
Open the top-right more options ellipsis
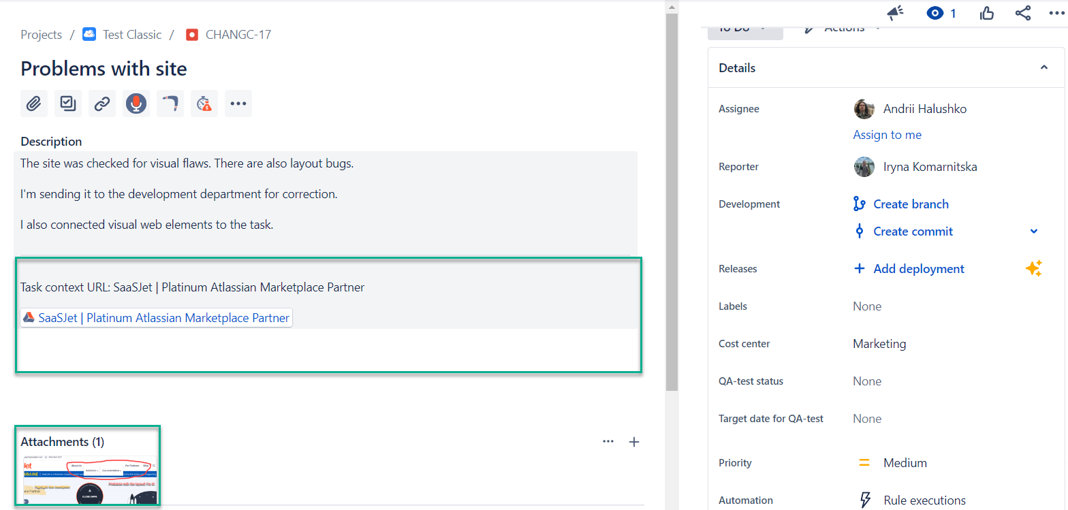tap(1056, 13)
